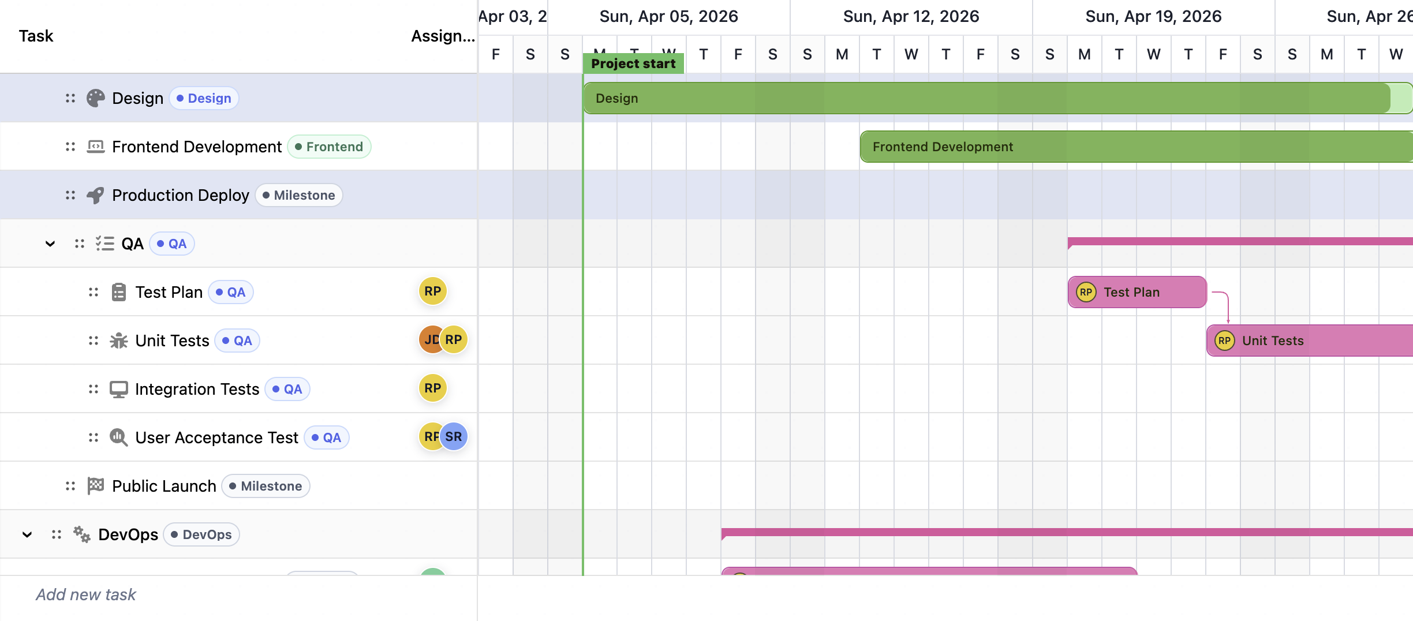Click the Milestone tag on Production Deploy
This screenshot has height=621, width=1413.
pyautogui.click(x=299, y=195)
